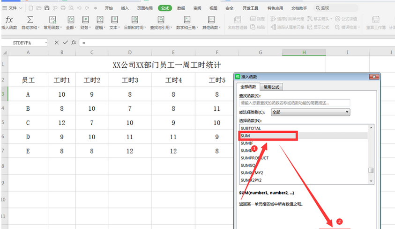Expand the 错误检查 dropdown

pyautogui.click(x=359, y=28)
